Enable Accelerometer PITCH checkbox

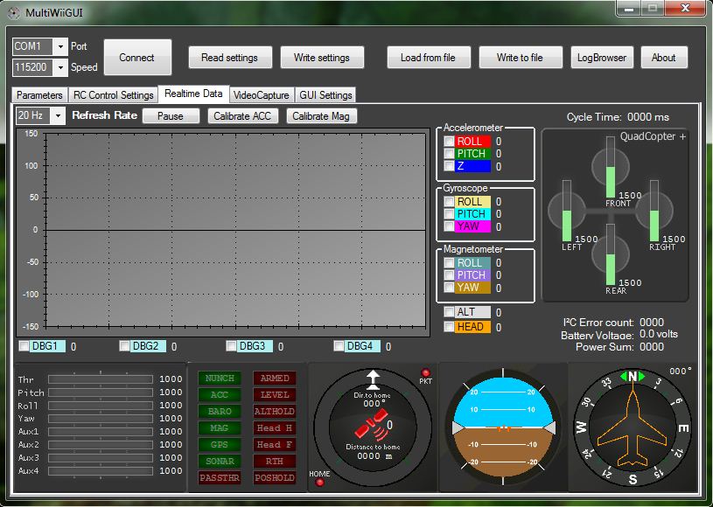(x=449, y=153)
